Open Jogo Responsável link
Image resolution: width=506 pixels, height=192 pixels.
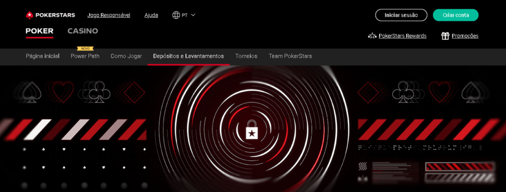(x=109, y=15)
